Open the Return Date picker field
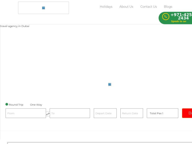The image size is (192, 144). 132,113
